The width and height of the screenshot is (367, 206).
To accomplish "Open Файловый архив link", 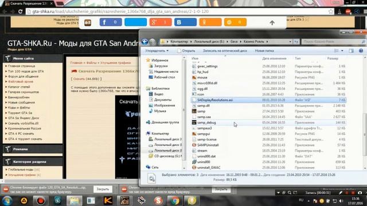I will pos(21,81).
